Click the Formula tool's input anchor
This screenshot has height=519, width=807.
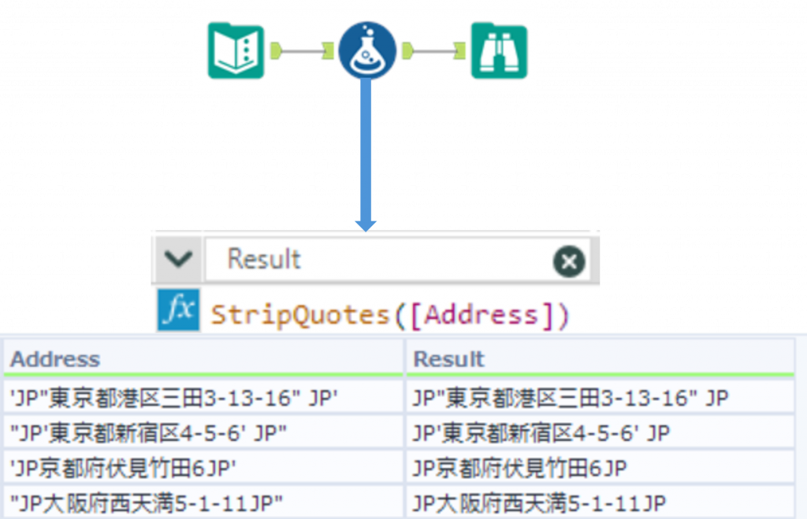329,52
